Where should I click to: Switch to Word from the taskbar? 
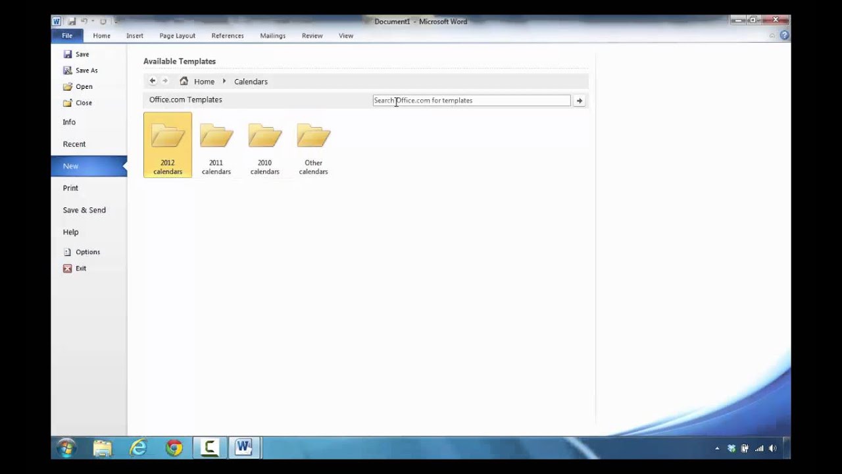244,448
